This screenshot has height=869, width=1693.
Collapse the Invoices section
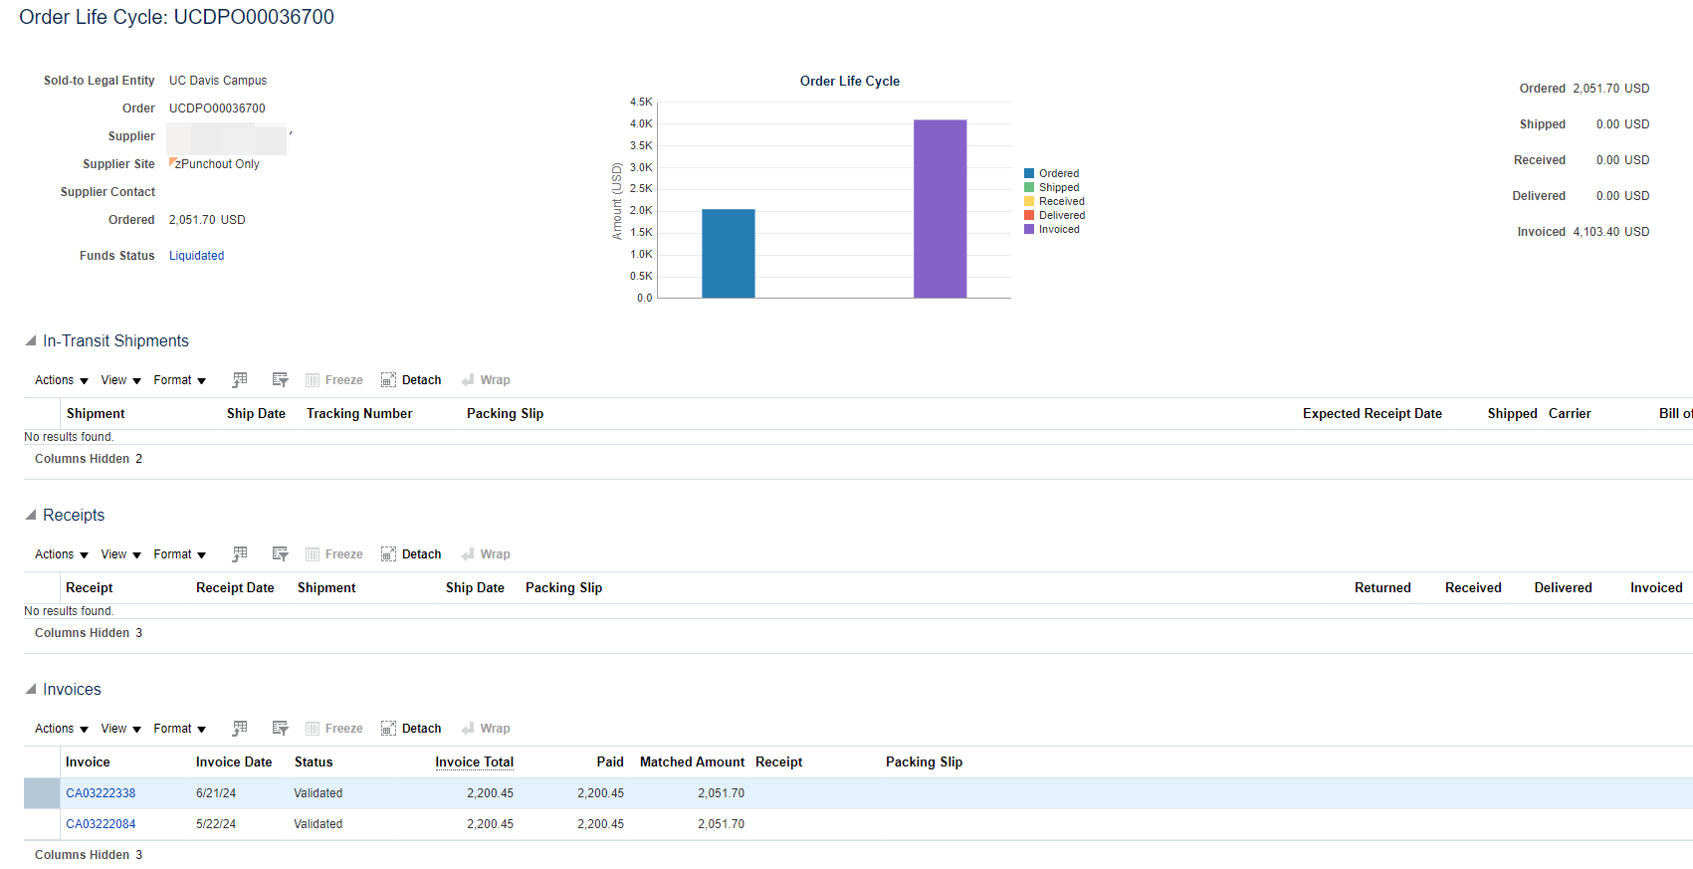pyautogui.click(x=31, y=689)
